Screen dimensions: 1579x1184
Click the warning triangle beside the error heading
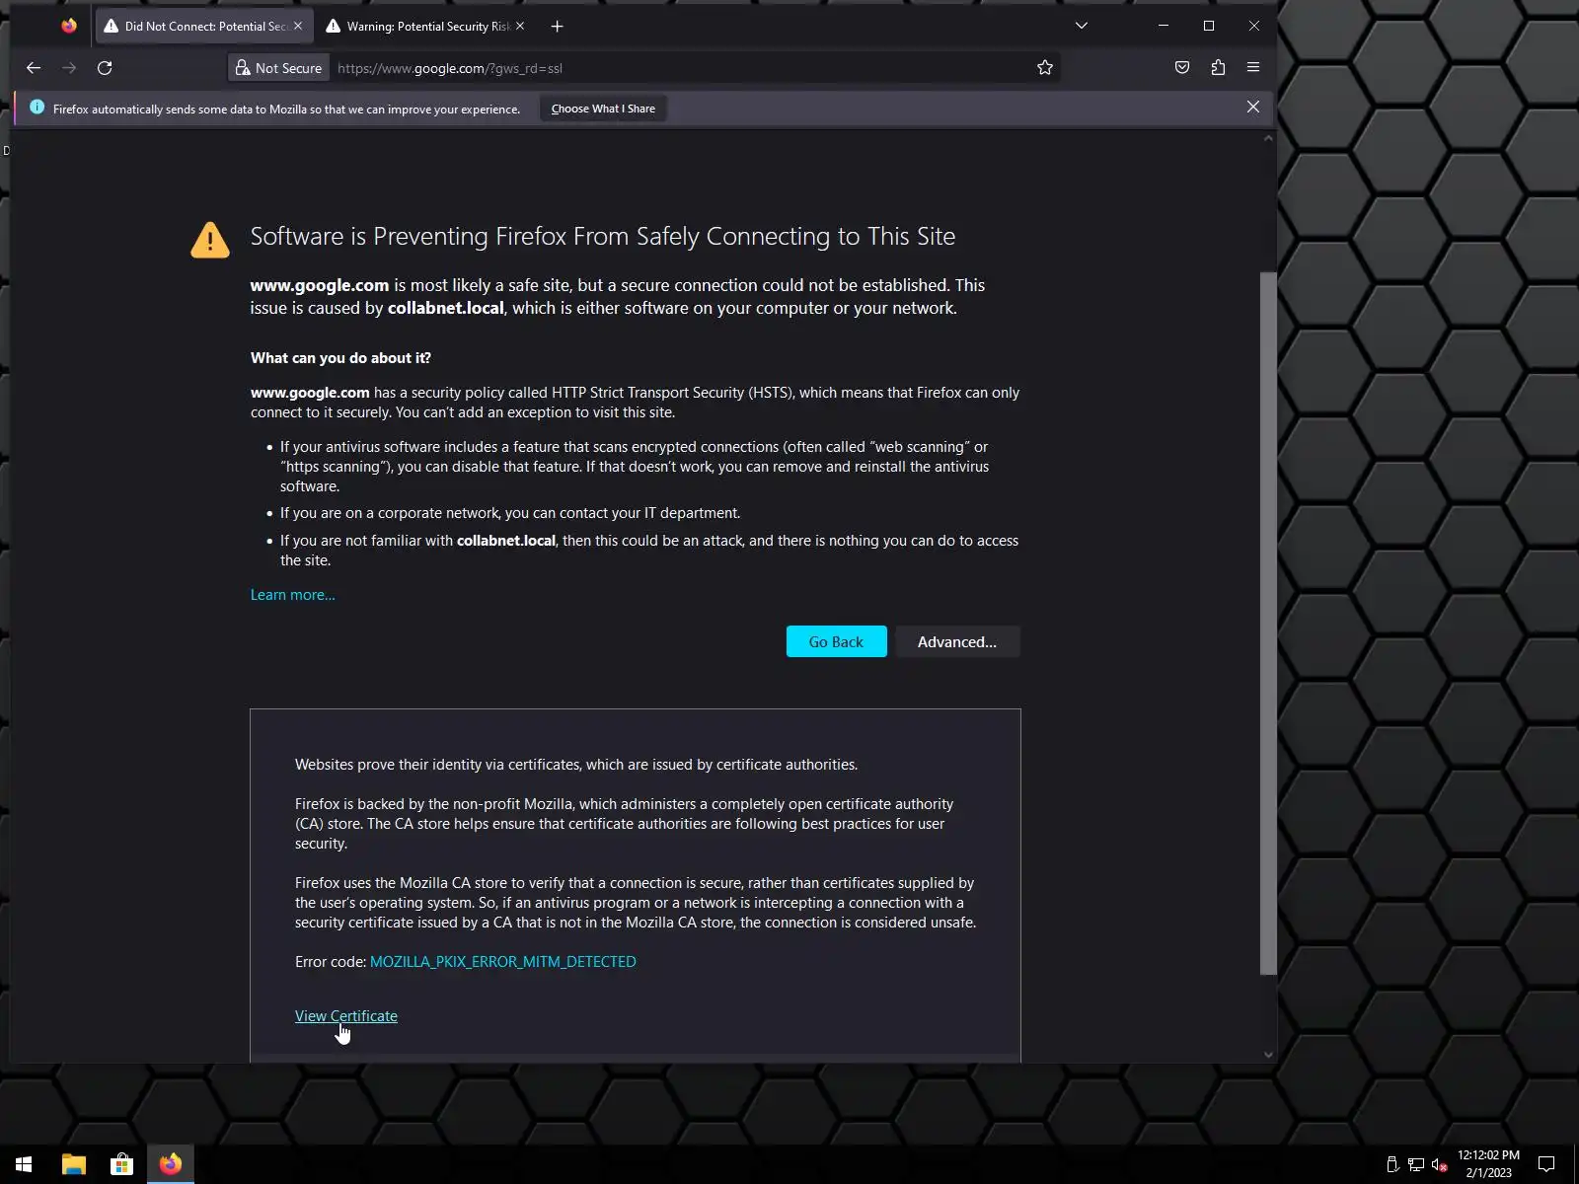tap(210, 240)
